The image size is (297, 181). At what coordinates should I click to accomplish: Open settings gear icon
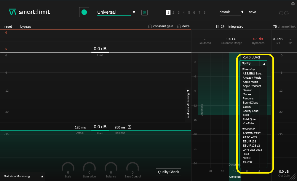293,4
